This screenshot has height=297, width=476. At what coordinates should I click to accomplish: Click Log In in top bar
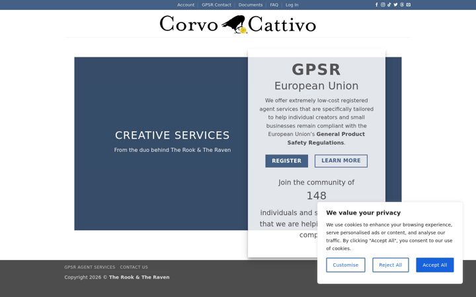(292, 5)
